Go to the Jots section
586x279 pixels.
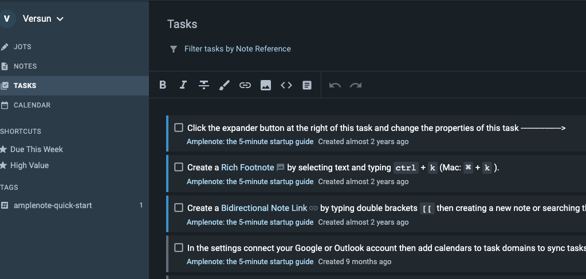[x=22, y=47]
